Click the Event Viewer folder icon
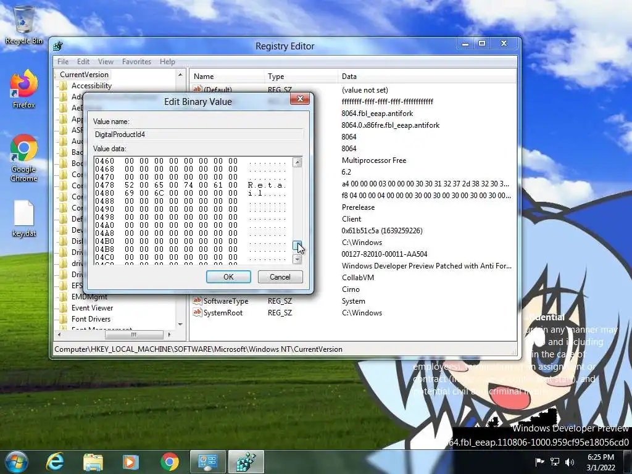 (64, 308)
